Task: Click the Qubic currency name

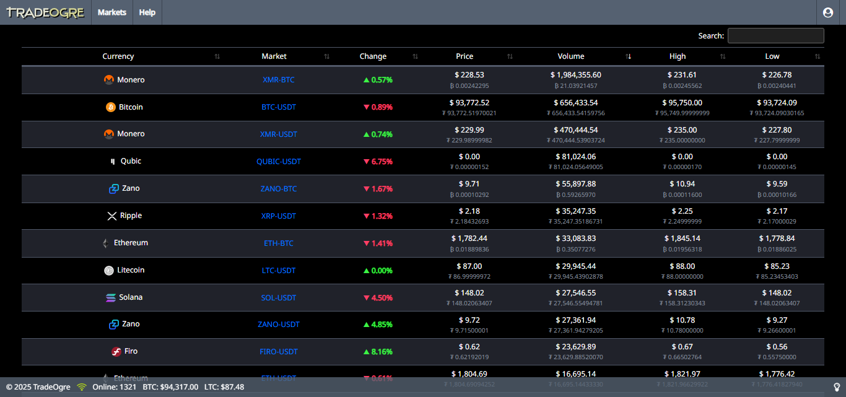Action: (x=131, y=161)
